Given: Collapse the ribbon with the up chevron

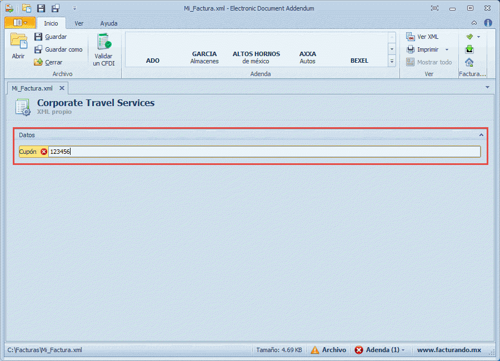Looking at the screenshot, I should [474, 23].
